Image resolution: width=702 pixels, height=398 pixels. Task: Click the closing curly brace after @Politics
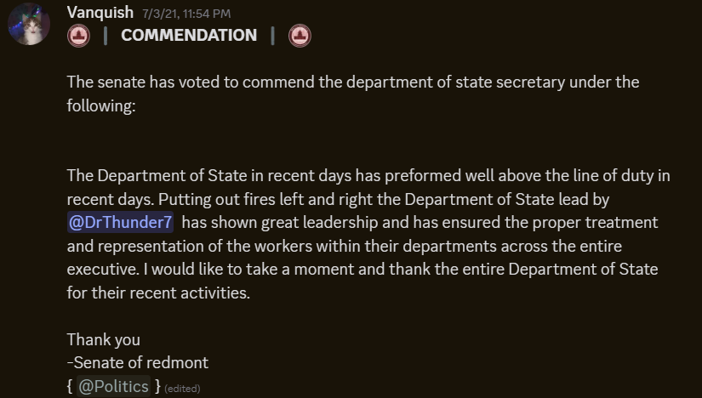pyautogui.click(x=157, y=386)
